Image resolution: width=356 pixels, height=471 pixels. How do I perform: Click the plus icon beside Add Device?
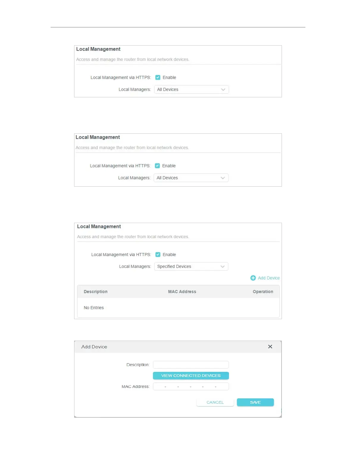click(x=253, y=278)
